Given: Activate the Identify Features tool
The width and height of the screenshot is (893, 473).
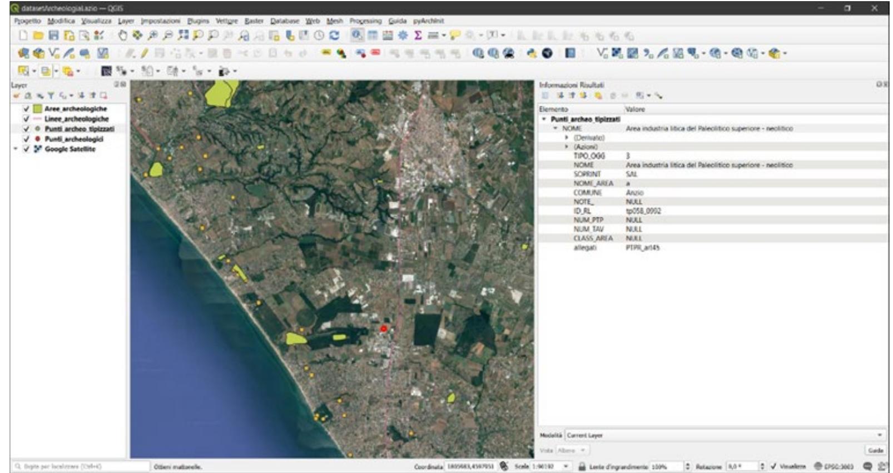Looking at the screenshot, I should pos(357,36).
